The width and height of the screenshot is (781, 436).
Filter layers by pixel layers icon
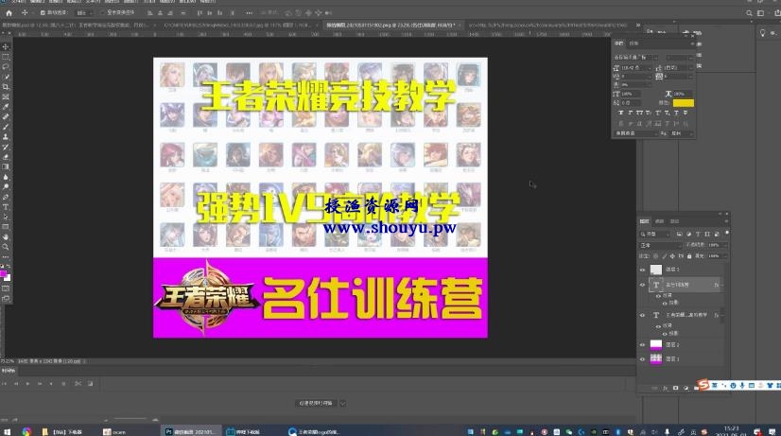tap(680, 234)
